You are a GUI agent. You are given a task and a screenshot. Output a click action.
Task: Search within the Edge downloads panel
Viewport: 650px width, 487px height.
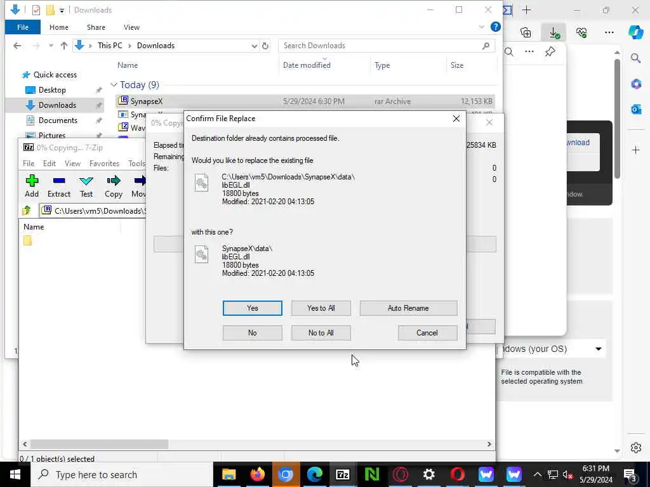(509, 52)
